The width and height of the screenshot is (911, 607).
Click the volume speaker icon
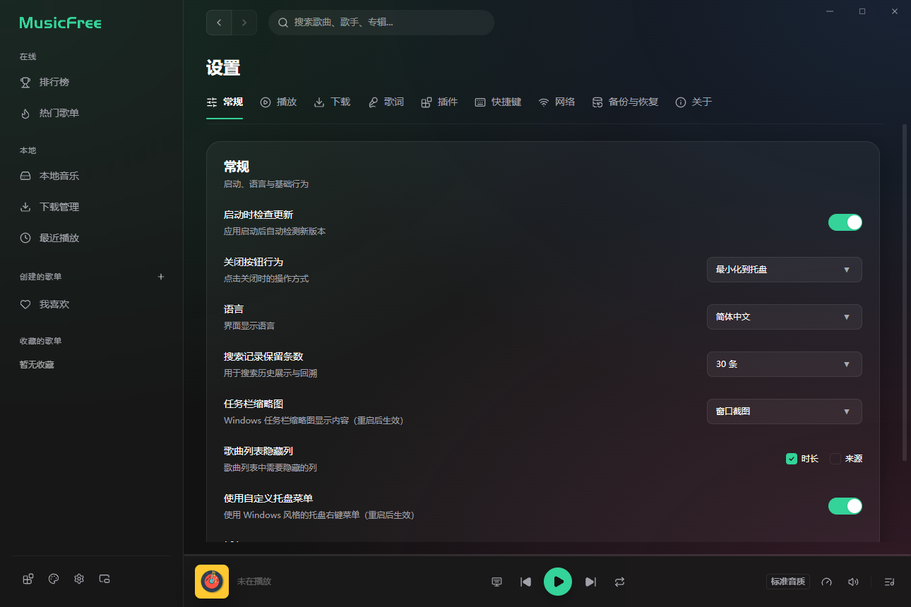click(853, 582)
